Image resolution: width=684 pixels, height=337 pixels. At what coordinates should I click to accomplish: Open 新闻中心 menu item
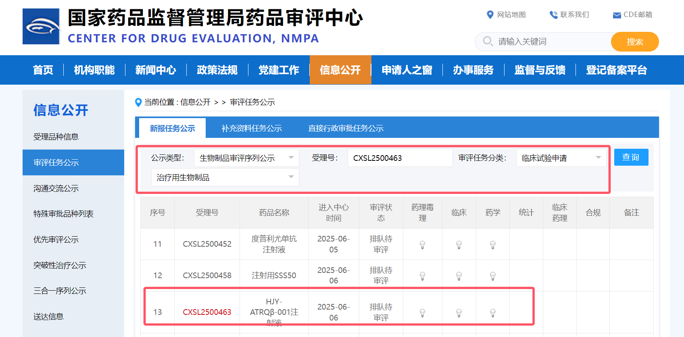(156, 70)
